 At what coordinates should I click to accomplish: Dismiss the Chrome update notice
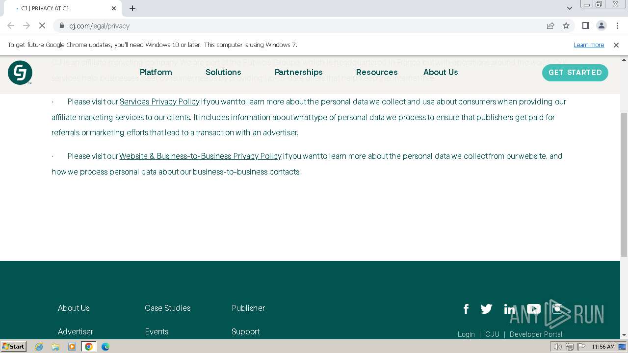point(616,45)
